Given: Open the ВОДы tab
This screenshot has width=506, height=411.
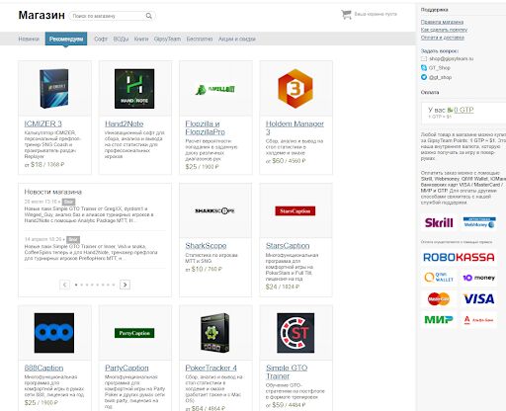Looking at the screenshot, I should click(121, 39).
